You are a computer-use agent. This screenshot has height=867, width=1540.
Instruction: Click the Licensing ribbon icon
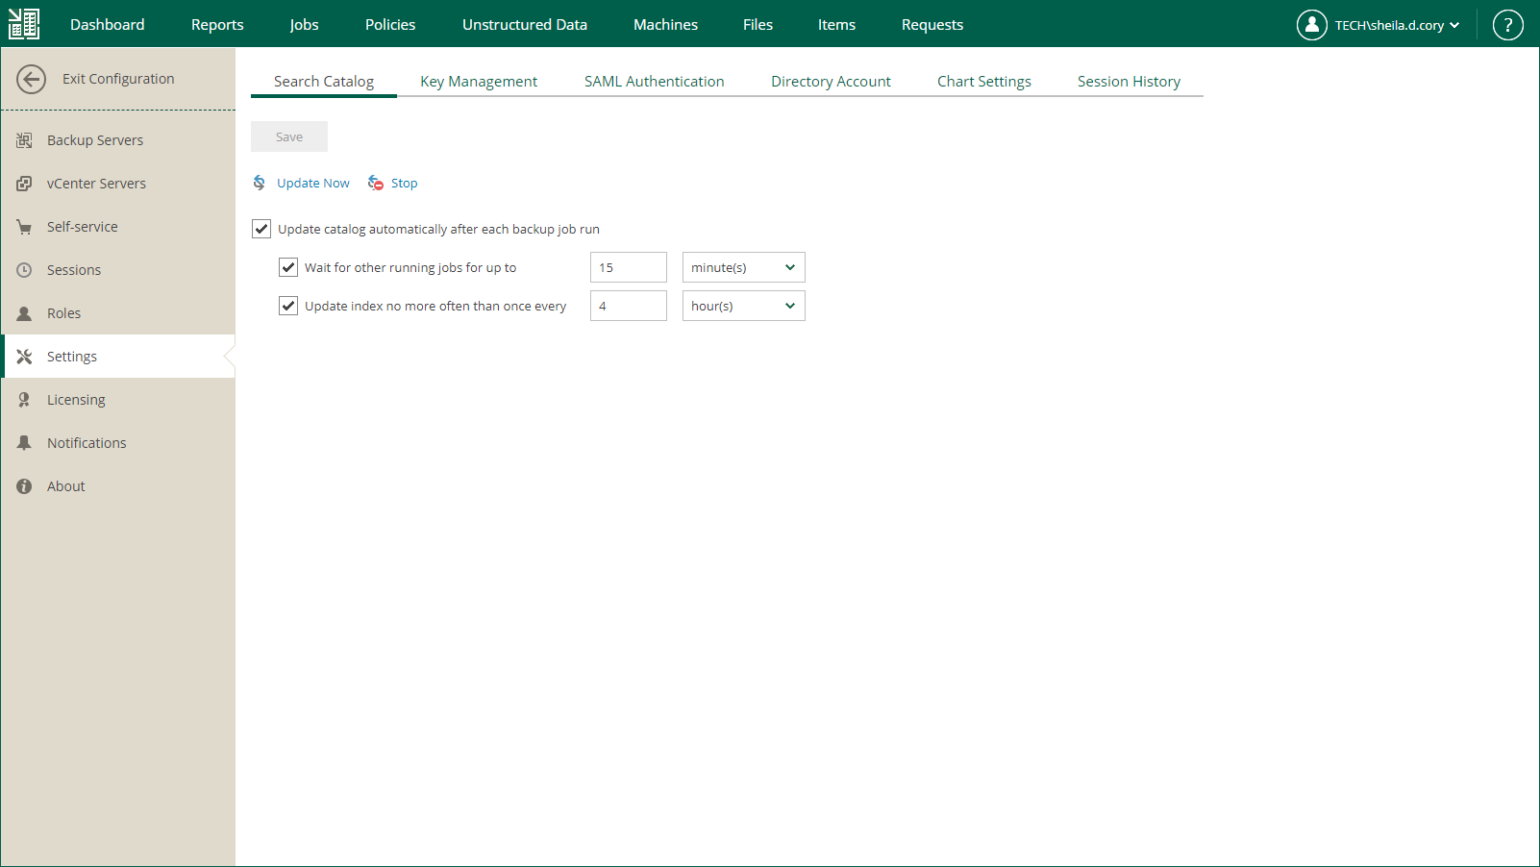coord(24,400)
